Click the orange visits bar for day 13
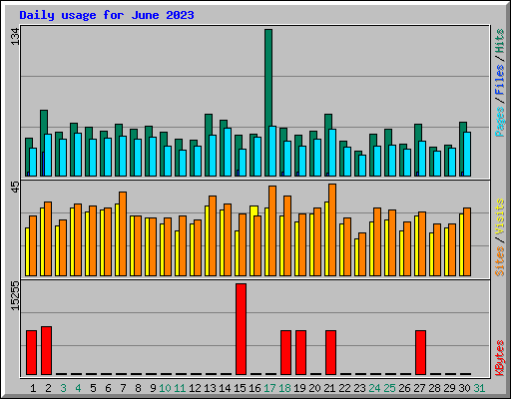This screenshot has width=511, height=399. coord(213,235)
